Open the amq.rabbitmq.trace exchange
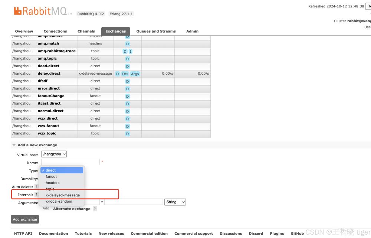This screenshot has height=238, width=371. (x=57, y=51)
